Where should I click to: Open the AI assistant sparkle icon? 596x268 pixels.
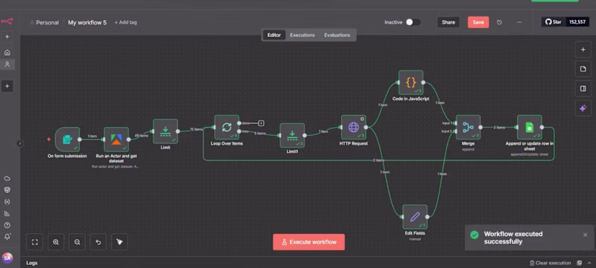pyautogui.click(x=583, y=108)
